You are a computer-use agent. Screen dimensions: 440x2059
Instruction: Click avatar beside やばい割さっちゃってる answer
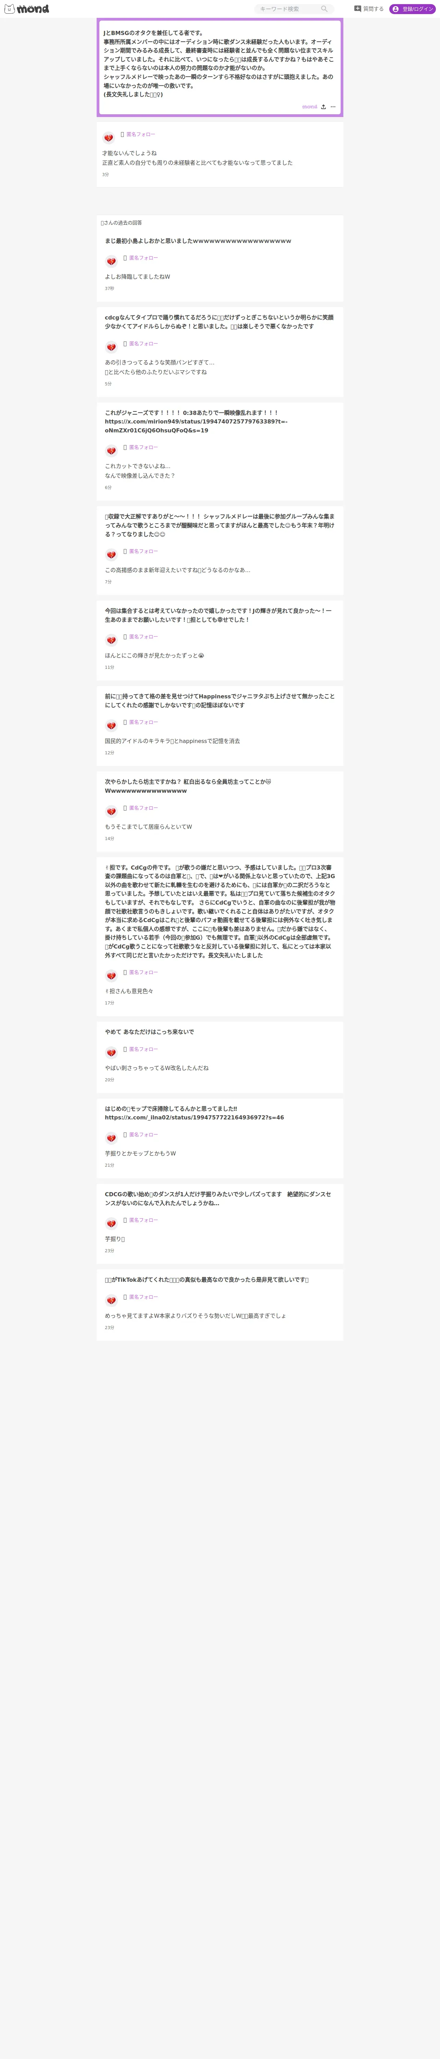tap(112, 1053)
